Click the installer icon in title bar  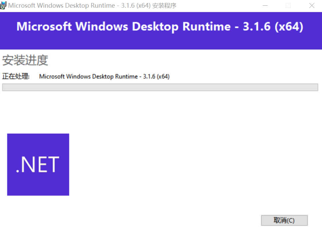(3, 5)
